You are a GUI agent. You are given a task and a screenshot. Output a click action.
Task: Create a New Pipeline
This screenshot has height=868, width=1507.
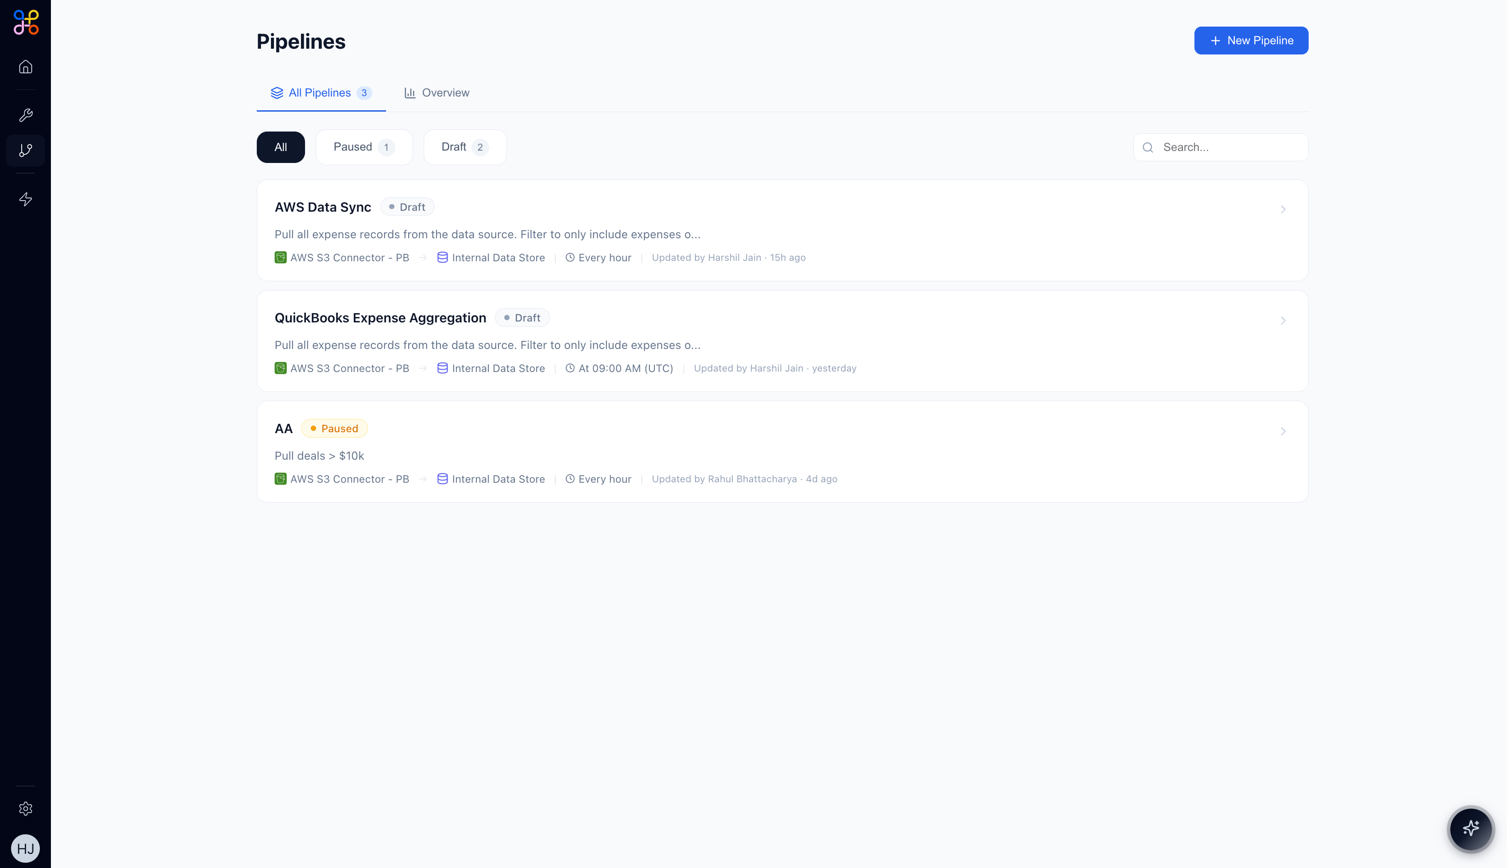1251,41
